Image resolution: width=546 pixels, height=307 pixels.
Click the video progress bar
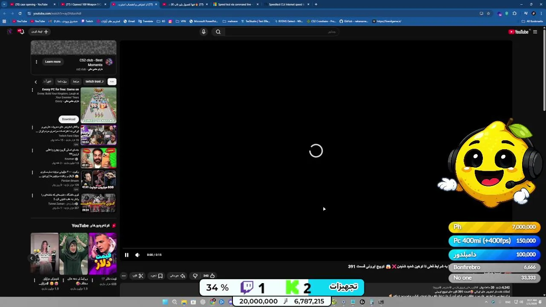point(316,248)
